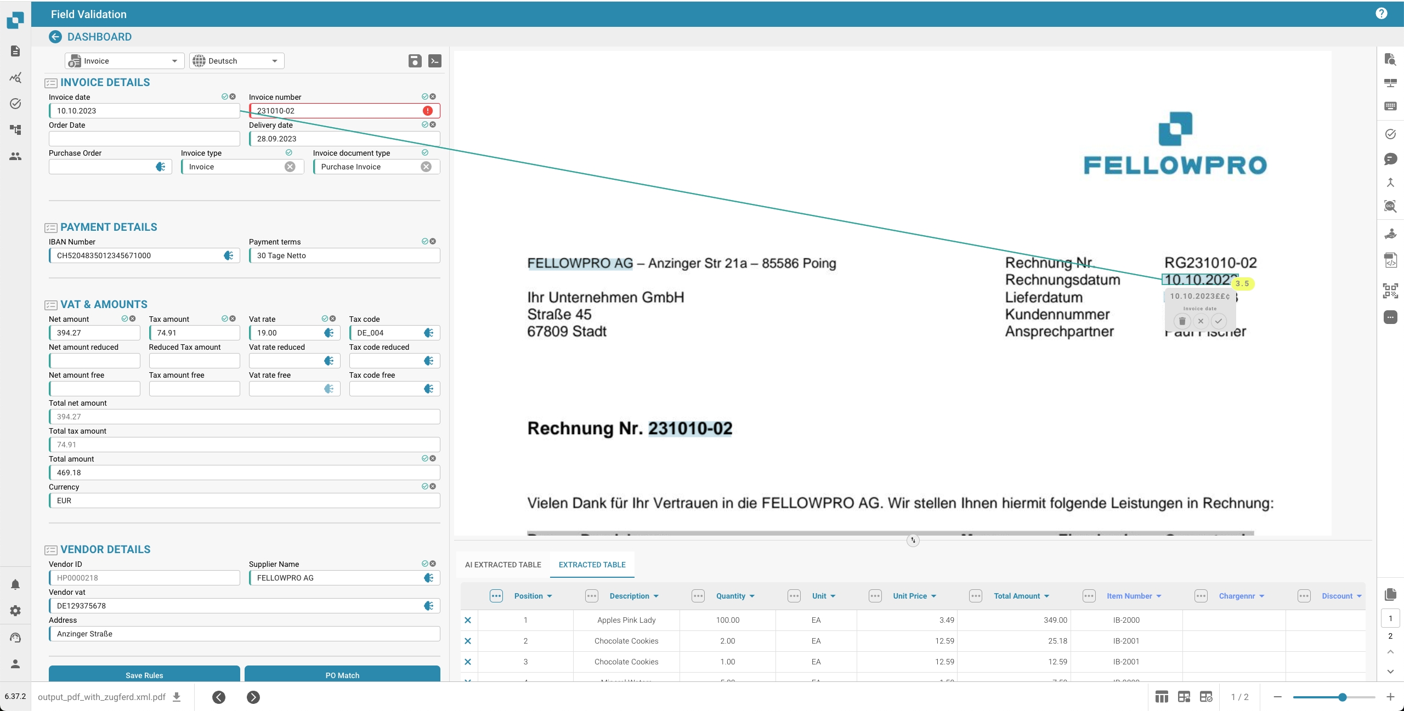Go back using Dashboard arrow icon
The image size is (1404, 711).
[55, 37]
